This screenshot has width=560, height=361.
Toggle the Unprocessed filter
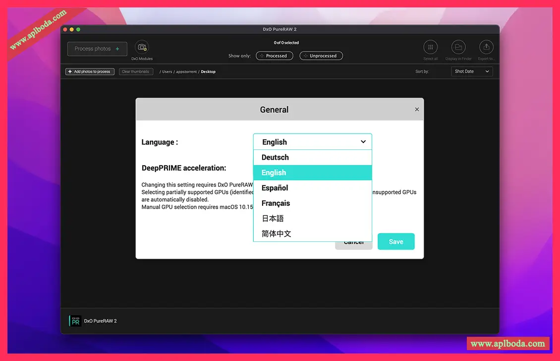(321, 56)
